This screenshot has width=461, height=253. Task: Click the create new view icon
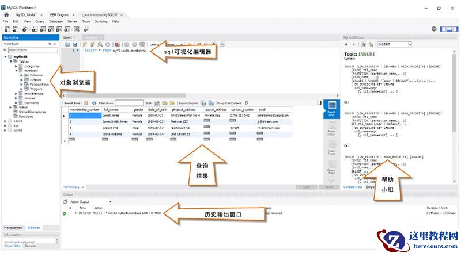tap(51, 29)
